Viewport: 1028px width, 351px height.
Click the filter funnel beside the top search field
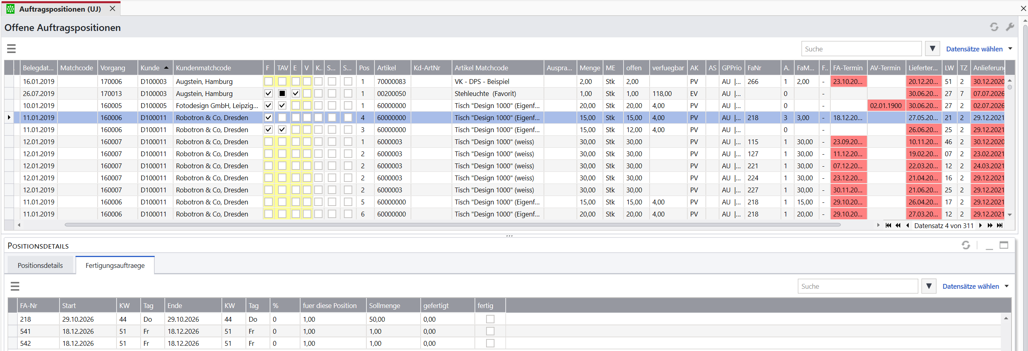click(932, 49)
